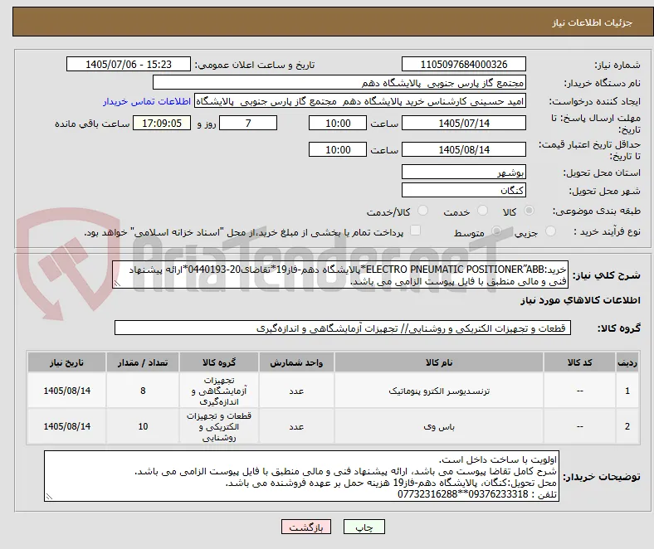Click the عدد unit cell in row 2

[x=296, y=426]
